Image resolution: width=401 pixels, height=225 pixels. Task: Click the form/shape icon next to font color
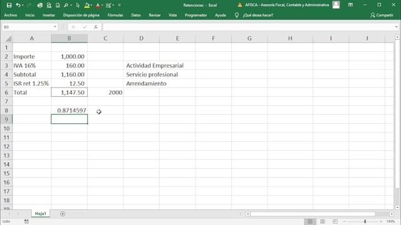click(108, 5)
